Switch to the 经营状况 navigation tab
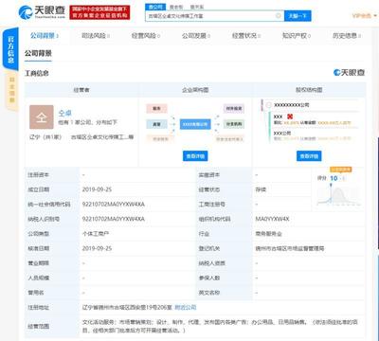Image resolution: width=379 pixels, height=341 pixels. pyautogui.click(x=245, y=36)
